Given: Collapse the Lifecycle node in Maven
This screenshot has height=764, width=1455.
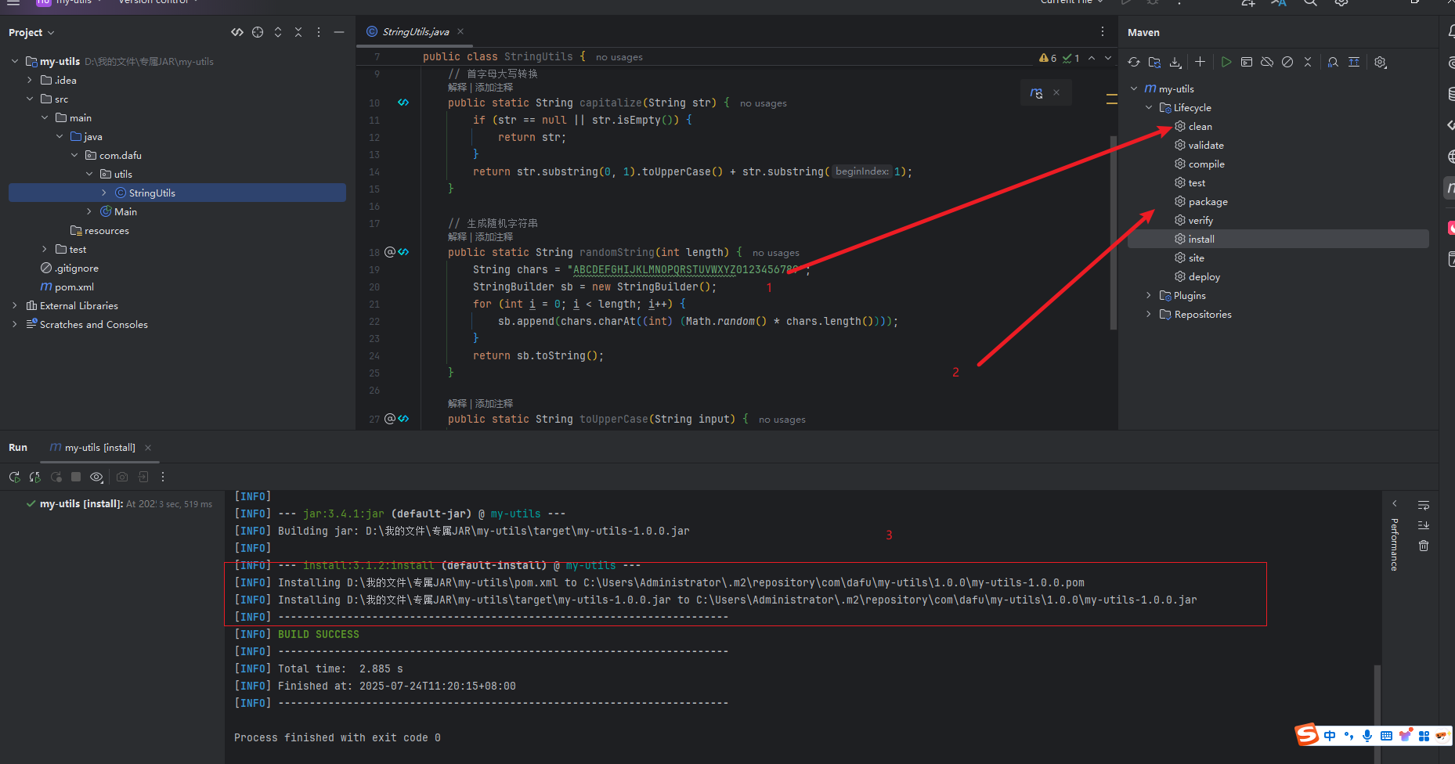Looking at the screenshot, I should click(1149, 107).
